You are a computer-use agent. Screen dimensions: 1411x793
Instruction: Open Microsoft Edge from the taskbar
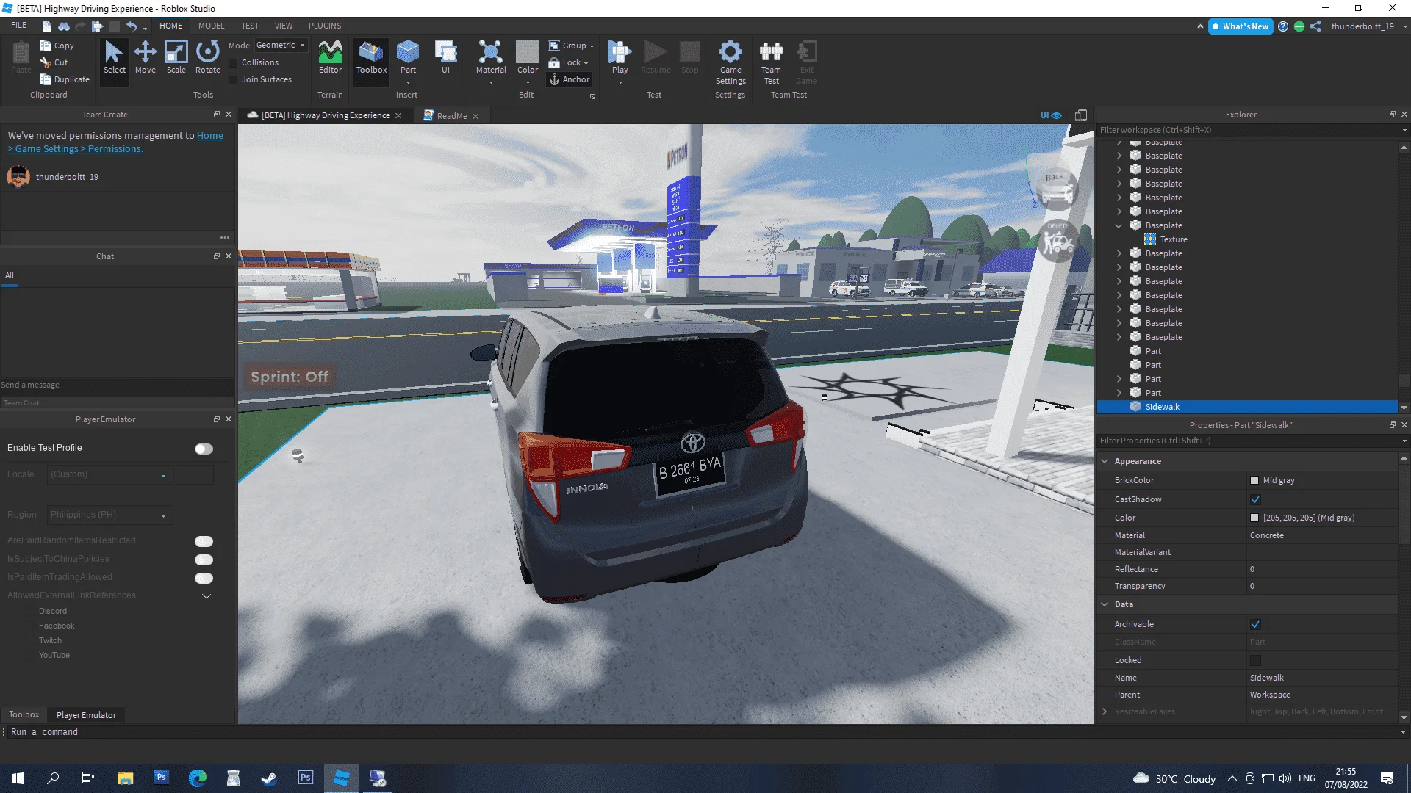[x=198, y=778]
